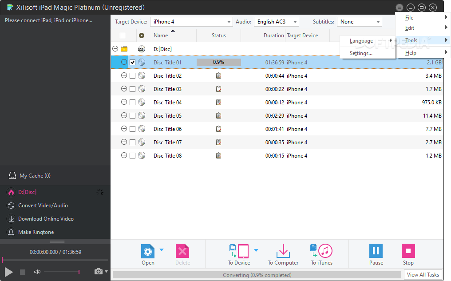Image resolution: width=451 pixels, height=281 pixels.
Task: Expand Disc Title 07 row
Action: 124,142
